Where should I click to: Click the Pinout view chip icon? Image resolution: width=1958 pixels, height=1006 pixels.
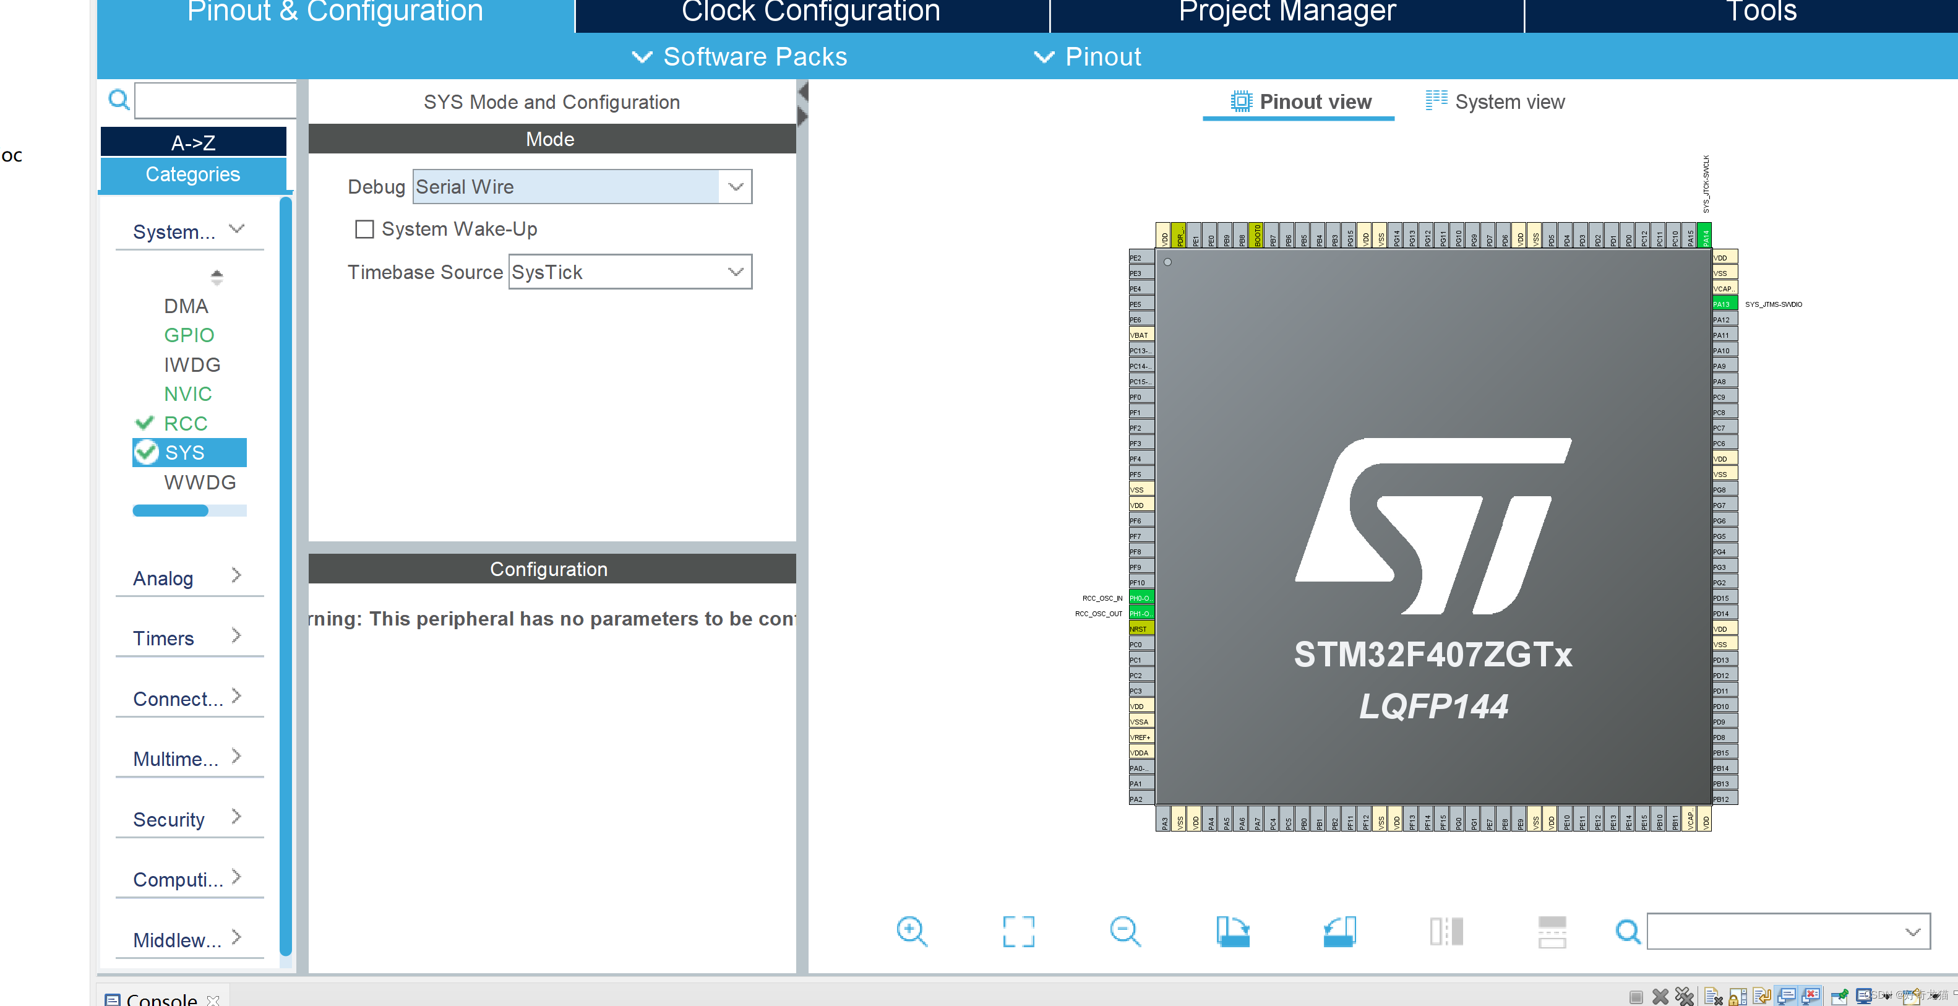tap(1240, 101)
